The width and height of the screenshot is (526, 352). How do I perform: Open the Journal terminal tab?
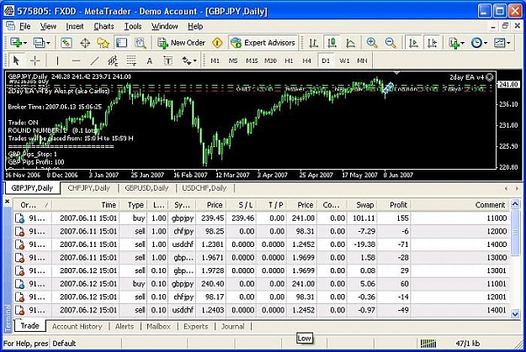[233, 326]
